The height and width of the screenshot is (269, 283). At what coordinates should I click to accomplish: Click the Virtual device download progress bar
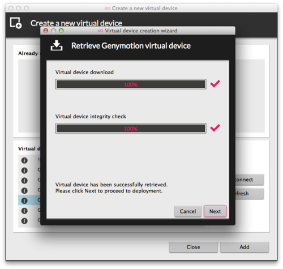131,84
